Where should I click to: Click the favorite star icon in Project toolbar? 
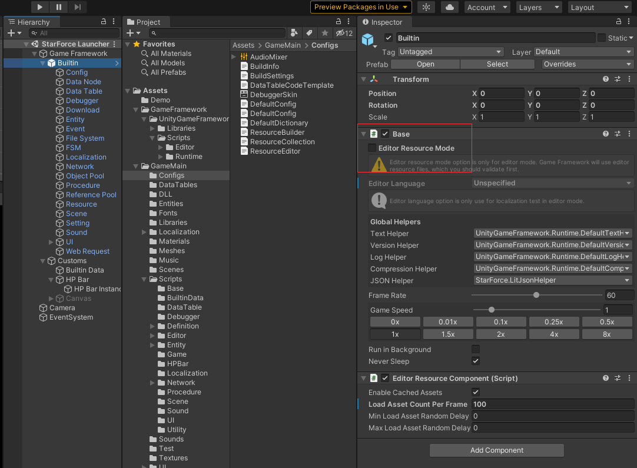pyautogui.click(x=324, y=33)
